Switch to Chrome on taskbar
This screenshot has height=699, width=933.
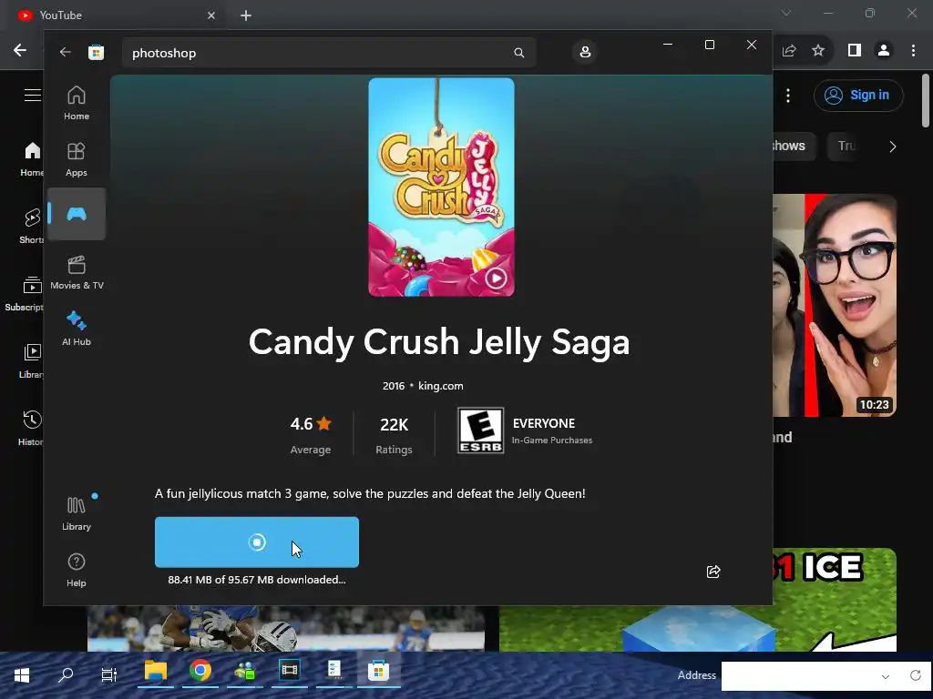tap(200, 672)
